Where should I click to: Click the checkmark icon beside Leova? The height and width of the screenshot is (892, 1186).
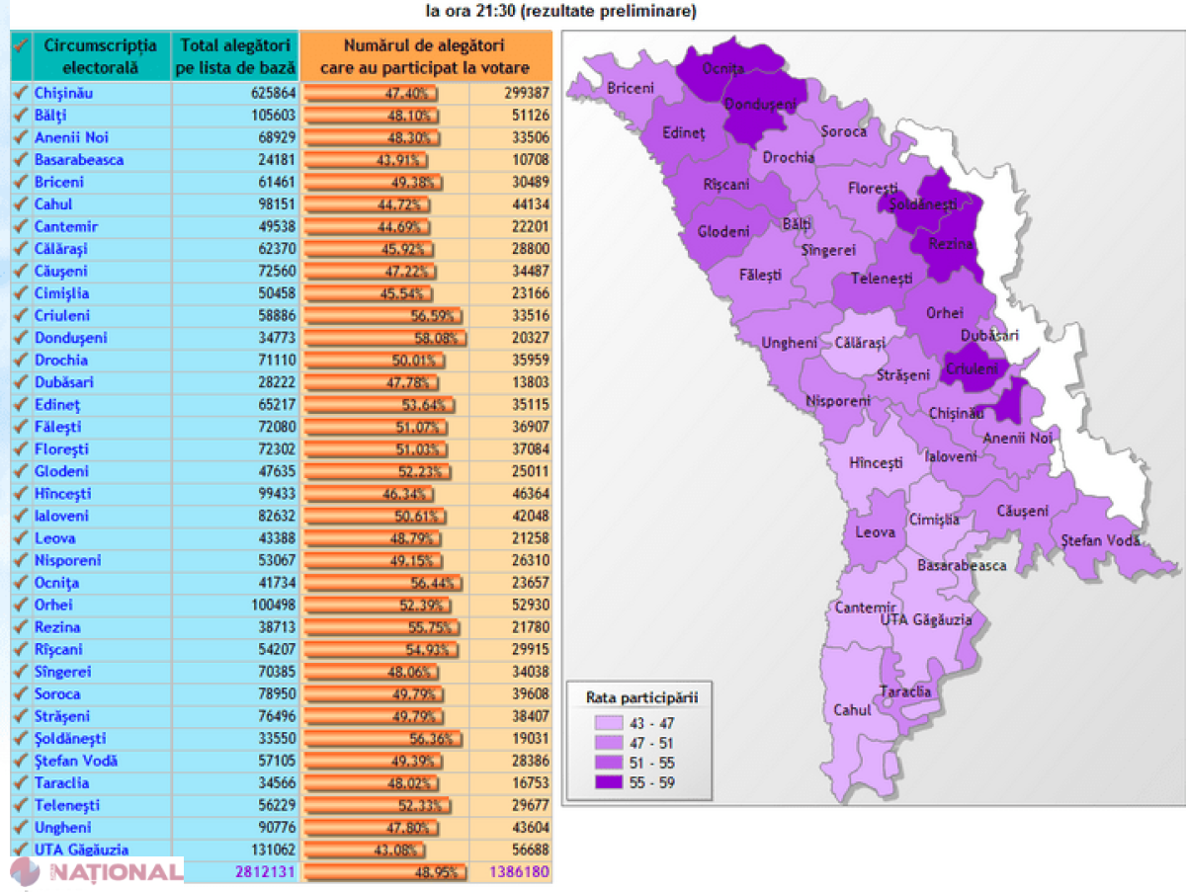(x=21, y=538)
